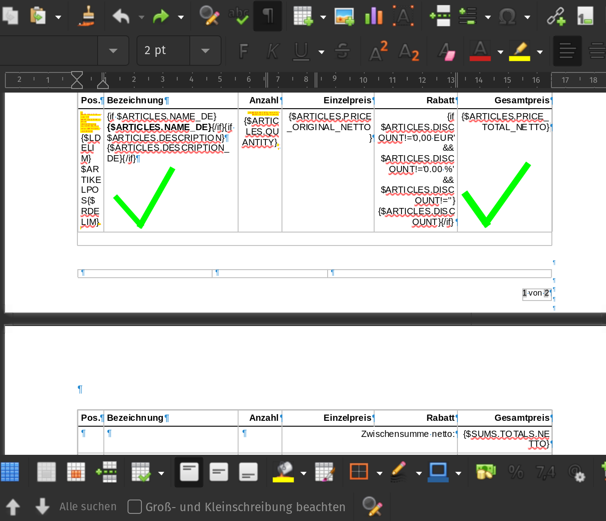Open the insert table dropdown arrow
The height and width of the screenshot is (521, 606).
[323, 17]
